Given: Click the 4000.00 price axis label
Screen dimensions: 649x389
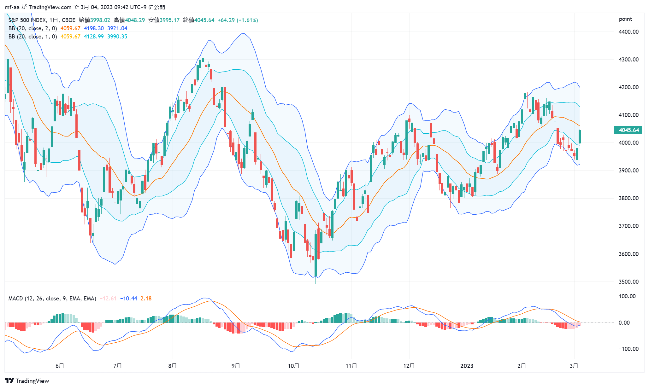Looking at the screenshot, I should pos(629,143).
